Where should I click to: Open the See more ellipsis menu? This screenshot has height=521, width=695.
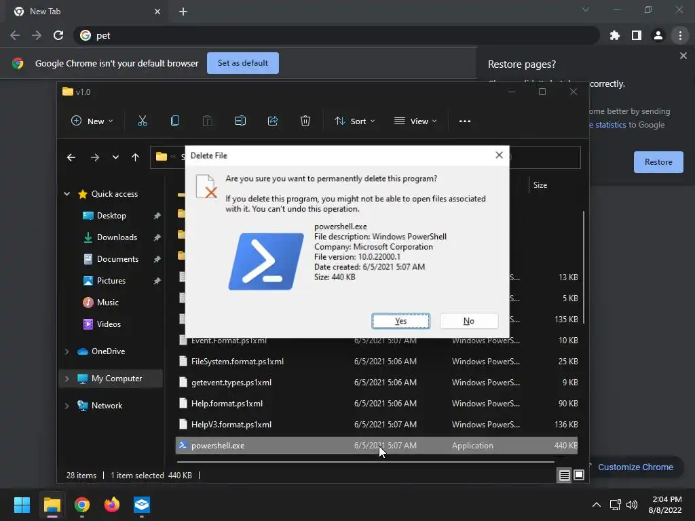tap(465, 121)
